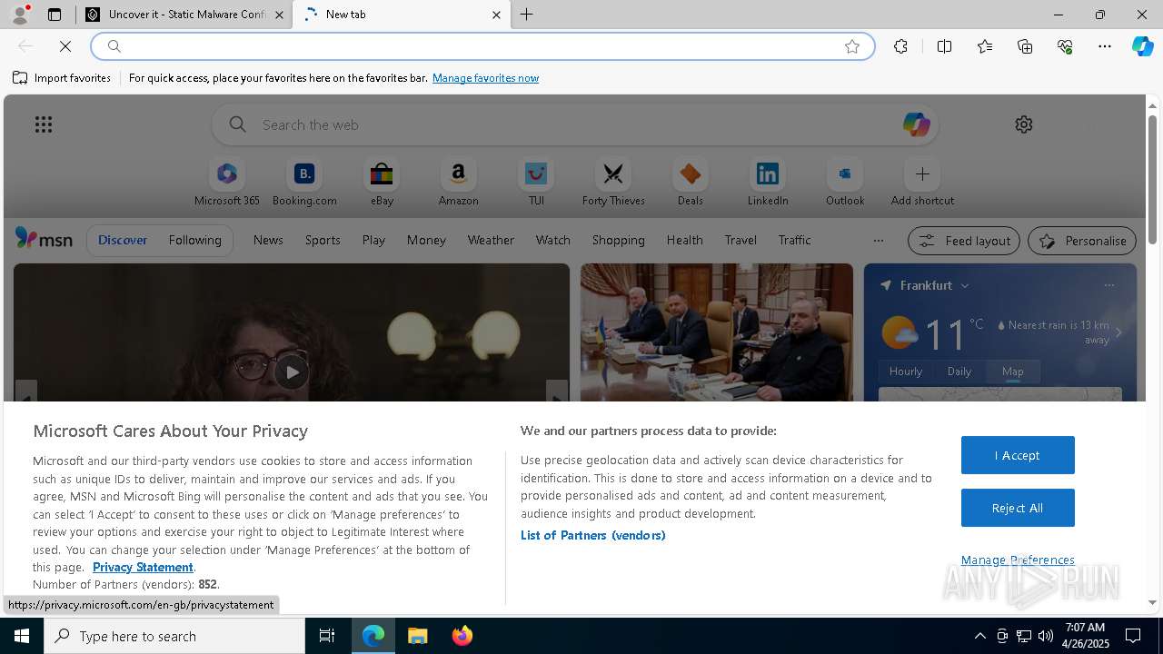Click Add shortcut plus tile
Screen dimensions: 1163x654
point(922,183)
